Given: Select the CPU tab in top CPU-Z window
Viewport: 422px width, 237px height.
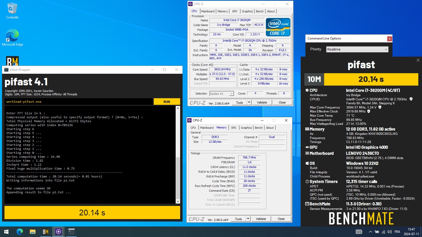Looking at the screenshot, I should [x=194, y=11].
